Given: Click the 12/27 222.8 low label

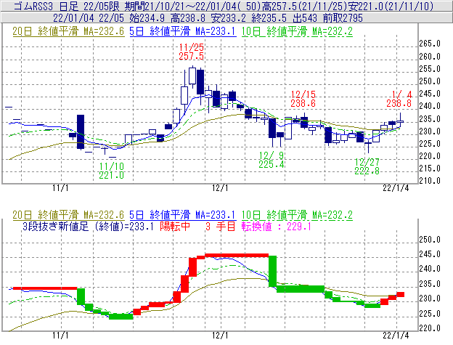Looking at the screenshot, I should [367, 166].
